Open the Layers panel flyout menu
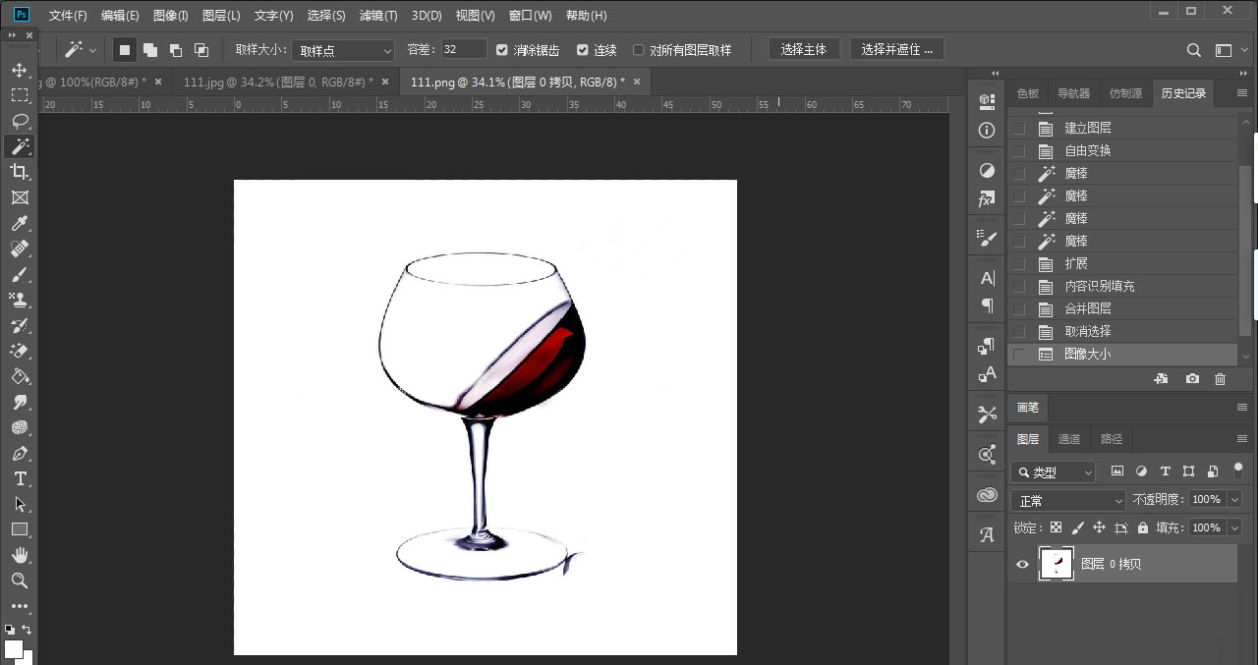This screenshot has width=1258, height=665. click(1241, 439)
